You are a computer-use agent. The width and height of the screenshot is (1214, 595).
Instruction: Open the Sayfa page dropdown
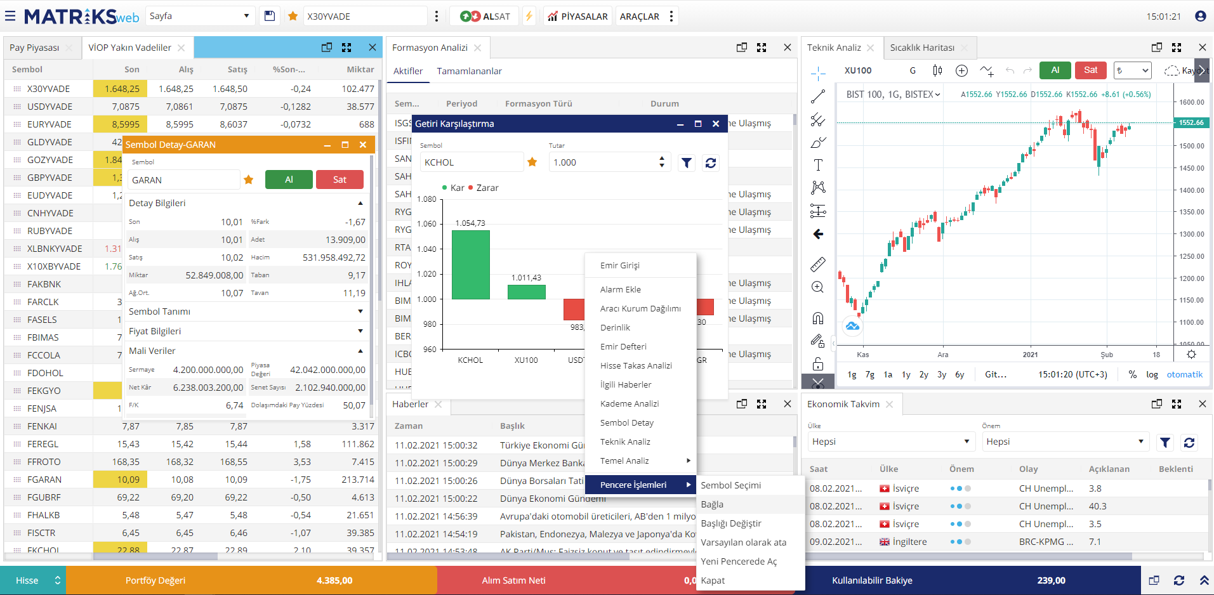[200, 16]
